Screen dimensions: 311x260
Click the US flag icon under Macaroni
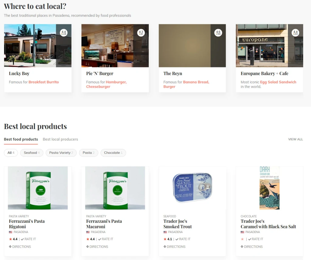(88, 232)
